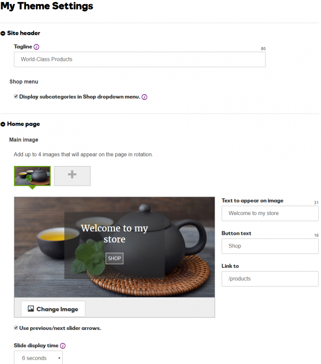The image size is (321, 364).
Task: Click the plus icon to add image
Action: coord(72,174)
